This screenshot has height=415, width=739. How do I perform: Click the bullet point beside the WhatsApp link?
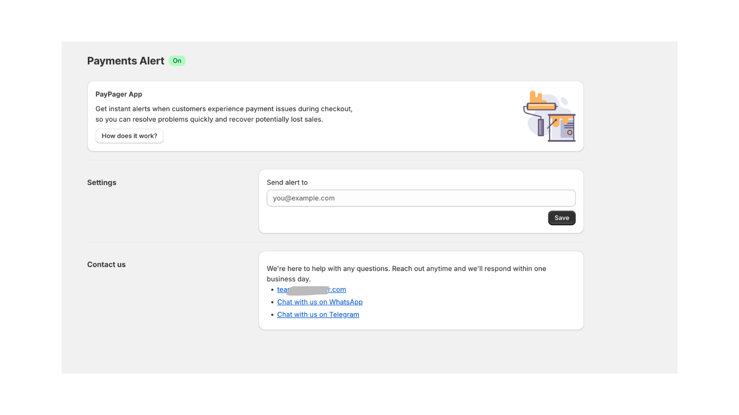pos(272,302)
